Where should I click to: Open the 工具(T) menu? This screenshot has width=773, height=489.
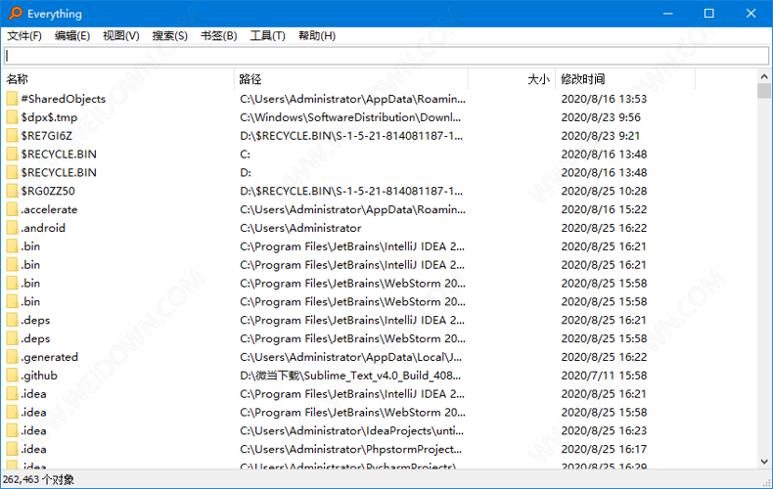[267, 36]
